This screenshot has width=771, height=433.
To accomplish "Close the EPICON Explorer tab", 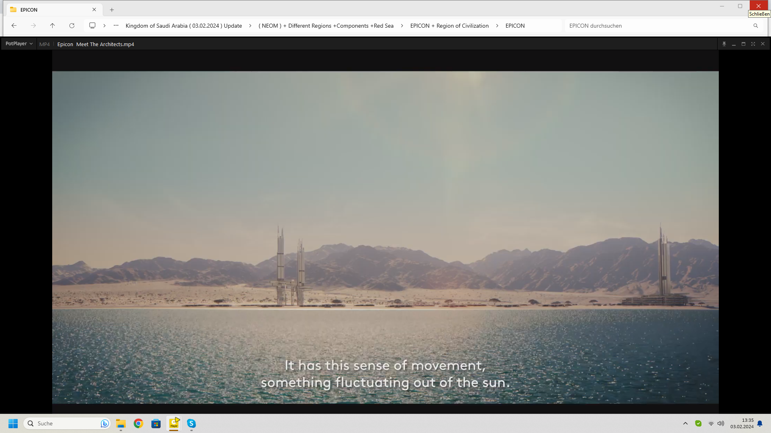I will pos(94,10).
